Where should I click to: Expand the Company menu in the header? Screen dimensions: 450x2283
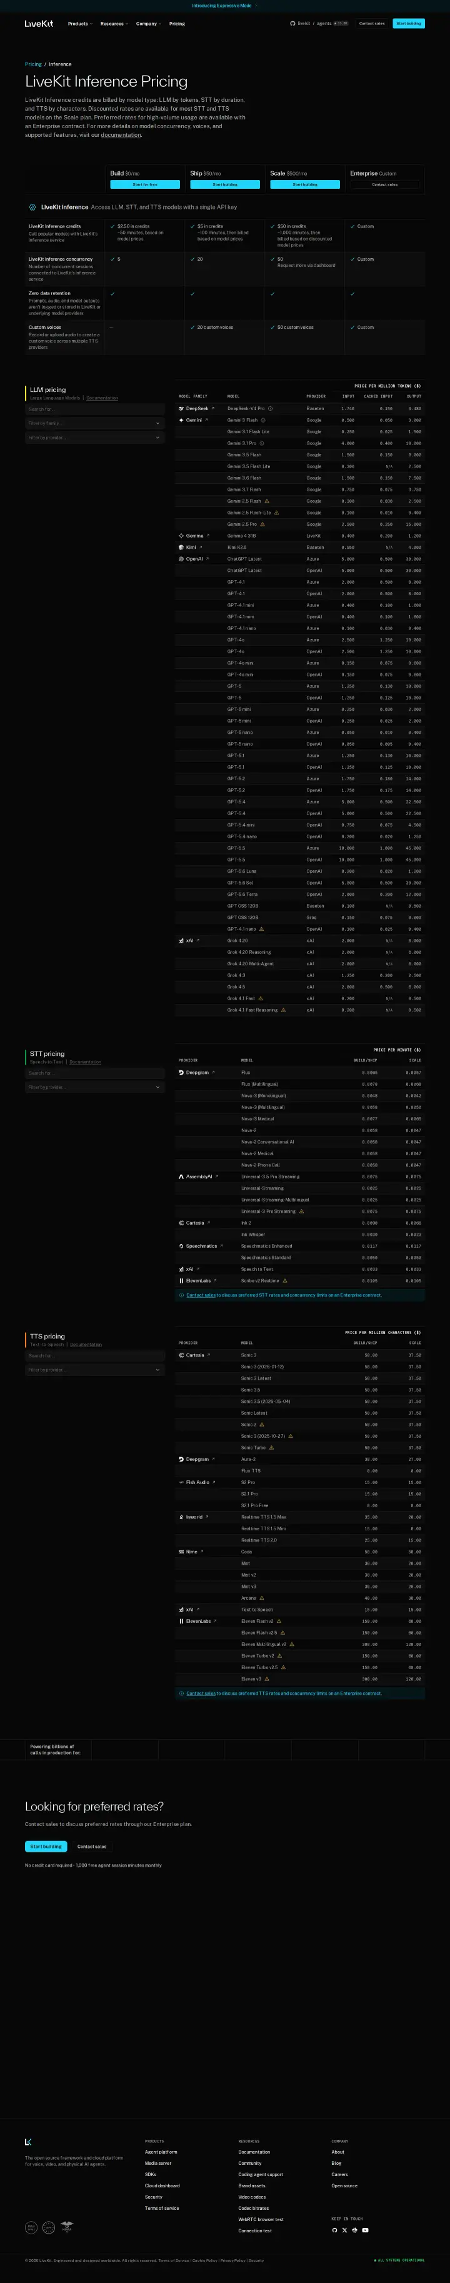pyautogui.click(x=149, y=24)
